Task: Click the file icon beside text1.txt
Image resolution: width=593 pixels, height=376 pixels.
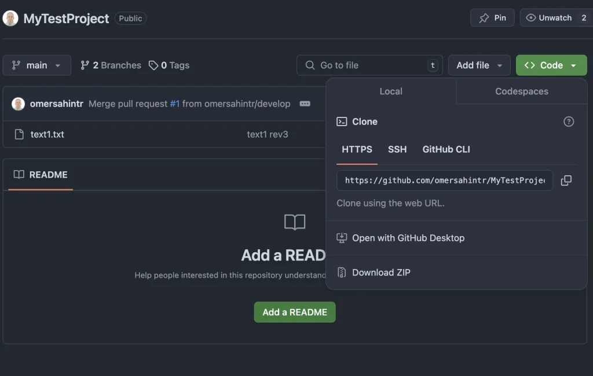Action: pyautogui.click(x=19, y=134)
